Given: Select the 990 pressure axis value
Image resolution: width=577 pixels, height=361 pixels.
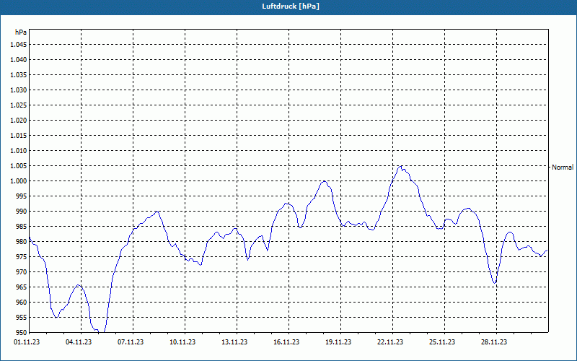Looking at the screenshot, I should [x=22, y=211].
